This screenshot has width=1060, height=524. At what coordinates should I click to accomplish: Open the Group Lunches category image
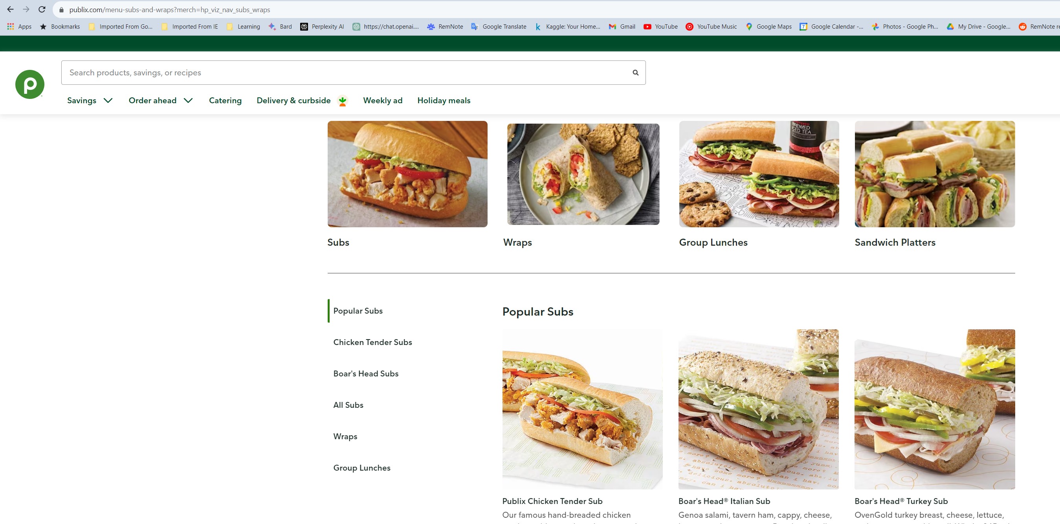tap(759, 174)
